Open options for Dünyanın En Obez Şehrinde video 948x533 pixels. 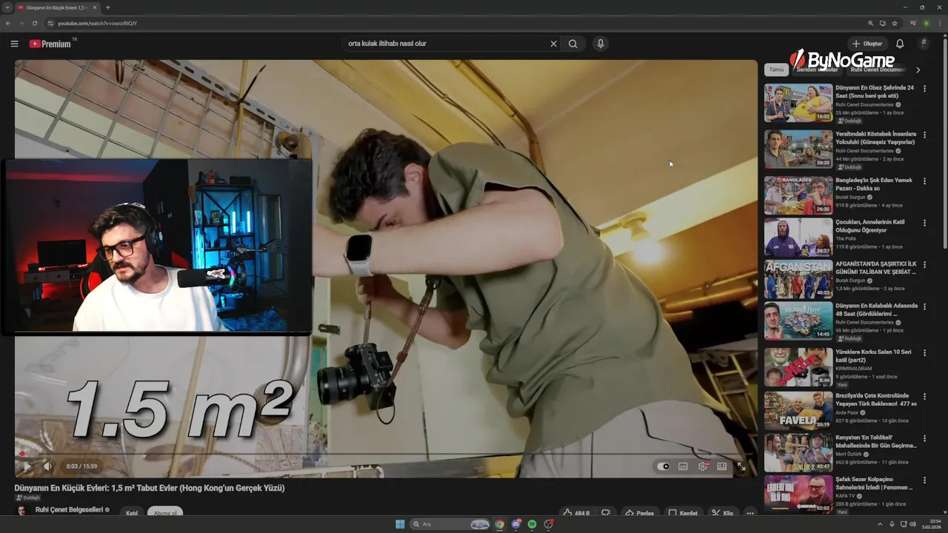[924, 88]
